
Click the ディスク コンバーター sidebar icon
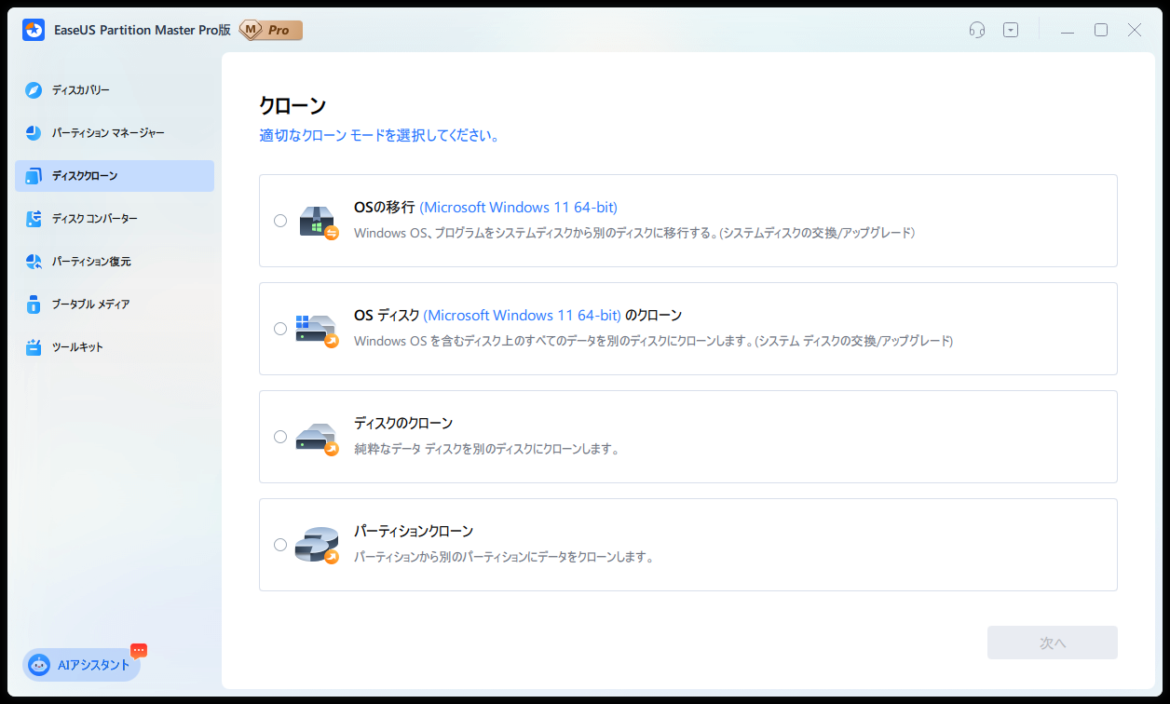(34, 219)
